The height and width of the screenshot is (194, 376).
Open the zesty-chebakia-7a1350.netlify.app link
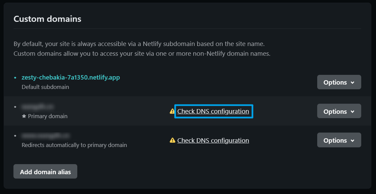coord(71,78)
